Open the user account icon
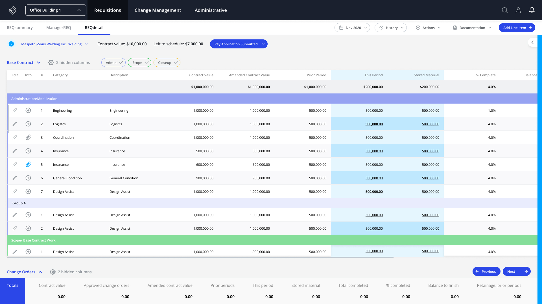The height and width of the screenshot is (304, 542). (x=518, y=10)
